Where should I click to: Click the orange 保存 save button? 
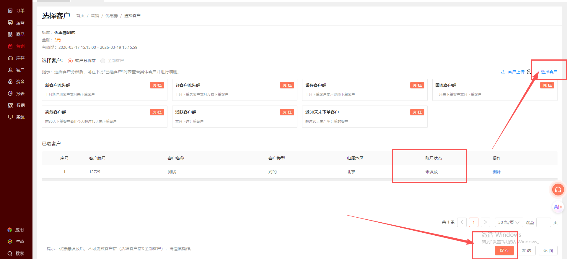[x=504, y=250]
